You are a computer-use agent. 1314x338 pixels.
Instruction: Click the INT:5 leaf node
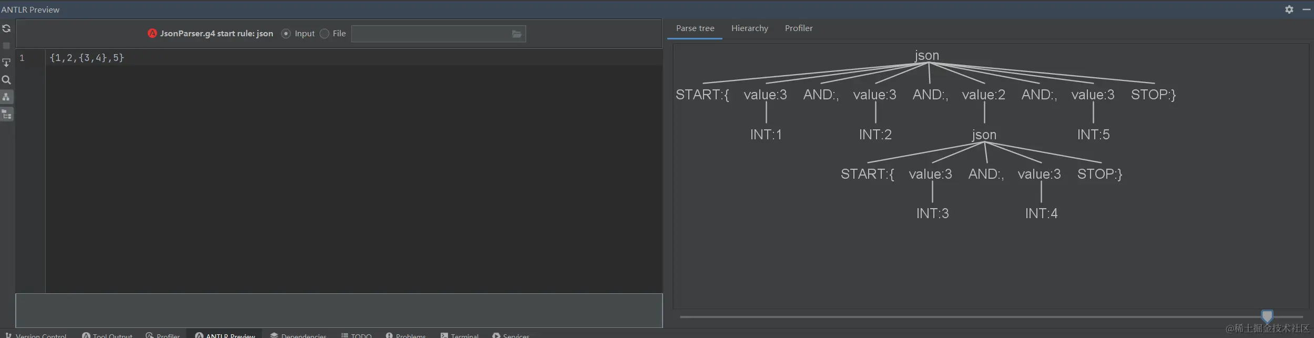[x=1093, y=135]
